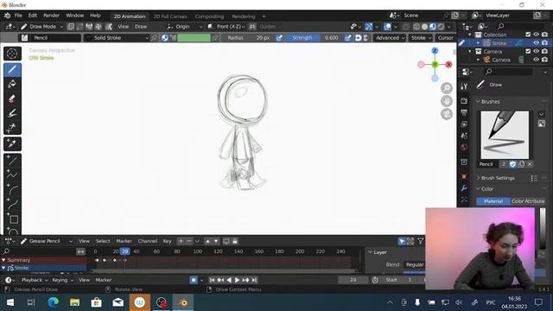Viewport: 553px width, 311px height.
Task: Play the animation in reverse
Action: [x=229, y=280]
